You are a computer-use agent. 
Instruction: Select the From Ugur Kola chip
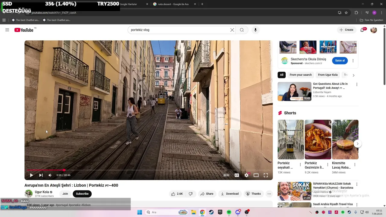(328, 75)
